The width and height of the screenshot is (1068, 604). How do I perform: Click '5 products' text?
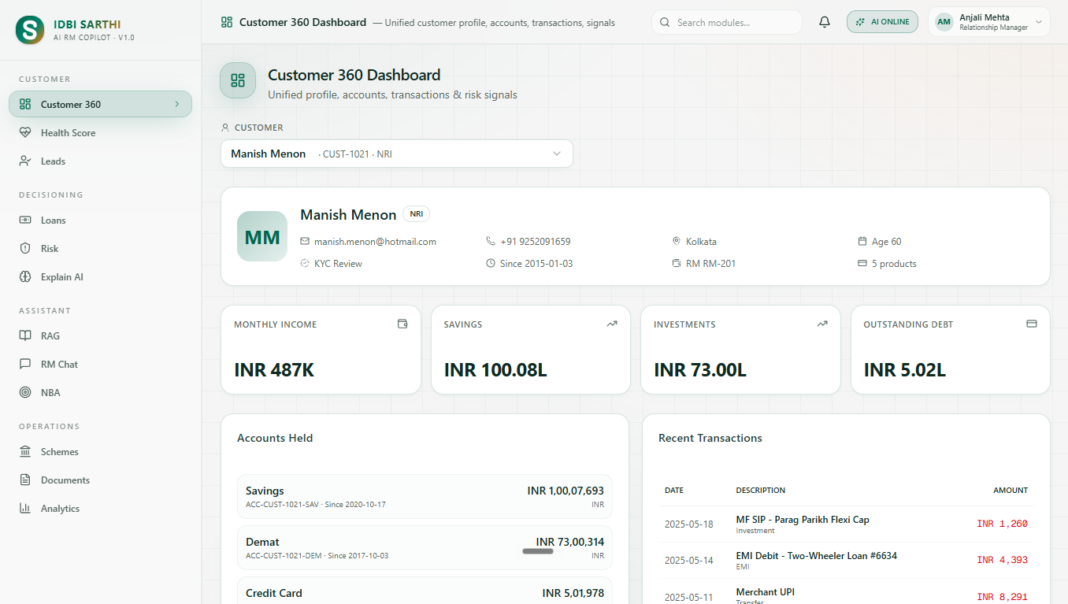click(894, 264)
